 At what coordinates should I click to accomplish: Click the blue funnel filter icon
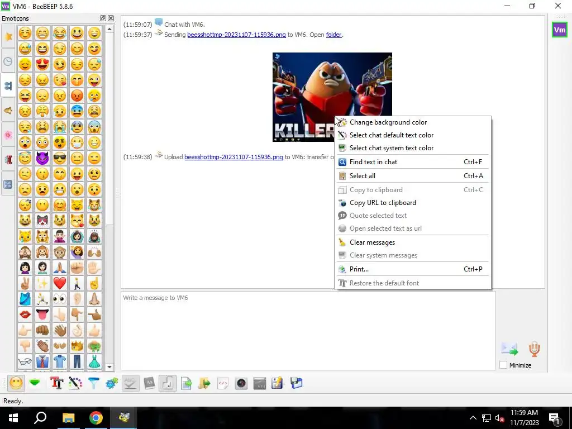94,383
